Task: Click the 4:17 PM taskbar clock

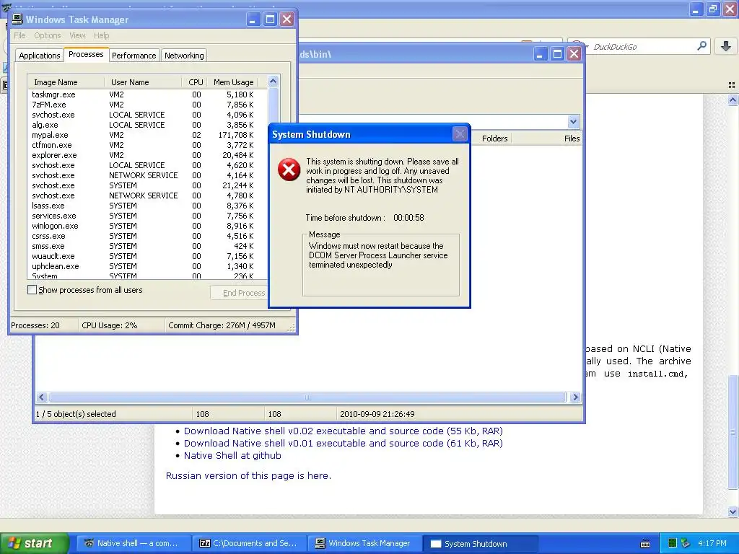Action: (712, 543)
